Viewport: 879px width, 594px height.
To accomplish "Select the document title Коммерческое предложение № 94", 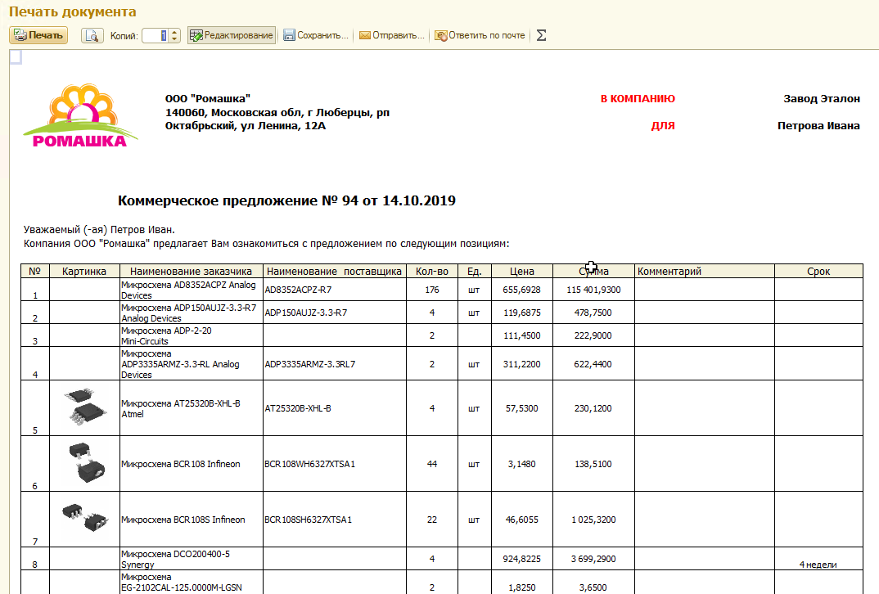I will click(286, 200).
